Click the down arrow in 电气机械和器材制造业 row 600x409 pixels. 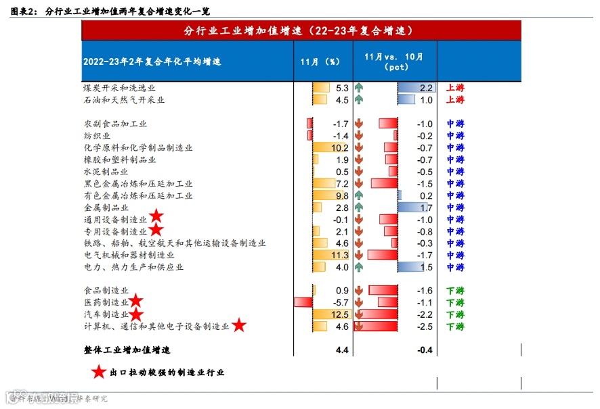(358, 255)
